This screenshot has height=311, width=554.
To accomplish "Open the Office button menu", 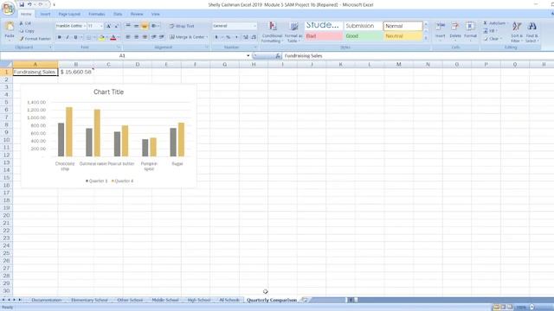I will [x=8, y=8].
